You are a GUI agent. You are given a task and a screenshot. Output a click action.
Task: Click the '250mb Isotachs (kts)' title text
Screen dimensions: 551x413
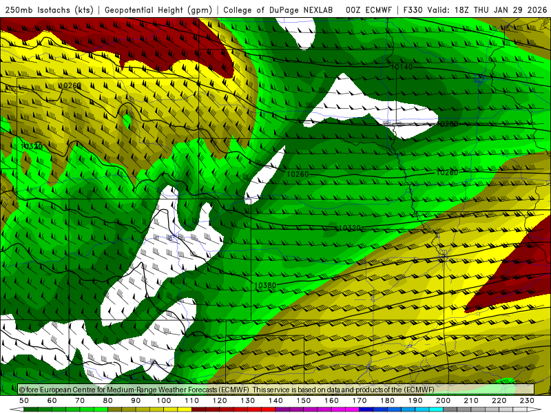coord(50,10)
